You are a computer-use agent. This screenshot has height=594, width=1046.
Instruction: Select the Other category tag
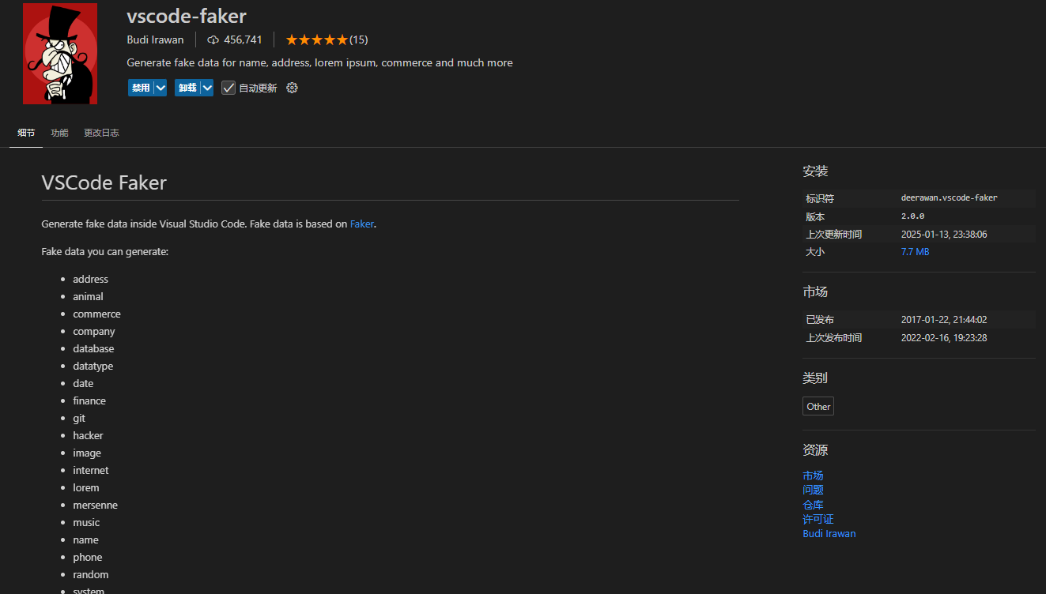818,407
